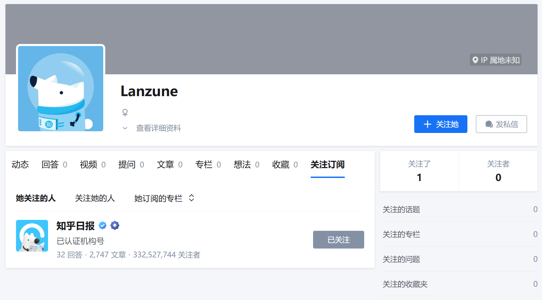
Task: Open the 知乎日报 profile name link
Action: pos(75,226)
